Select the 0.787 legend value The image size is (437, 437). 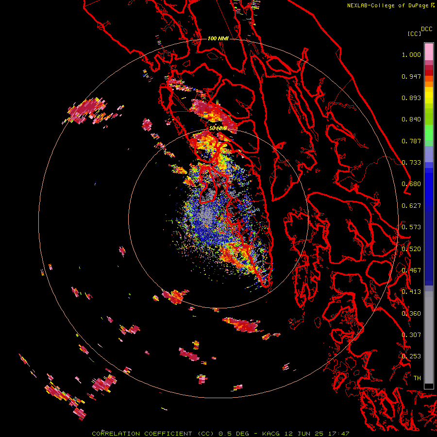coord(411,141)
